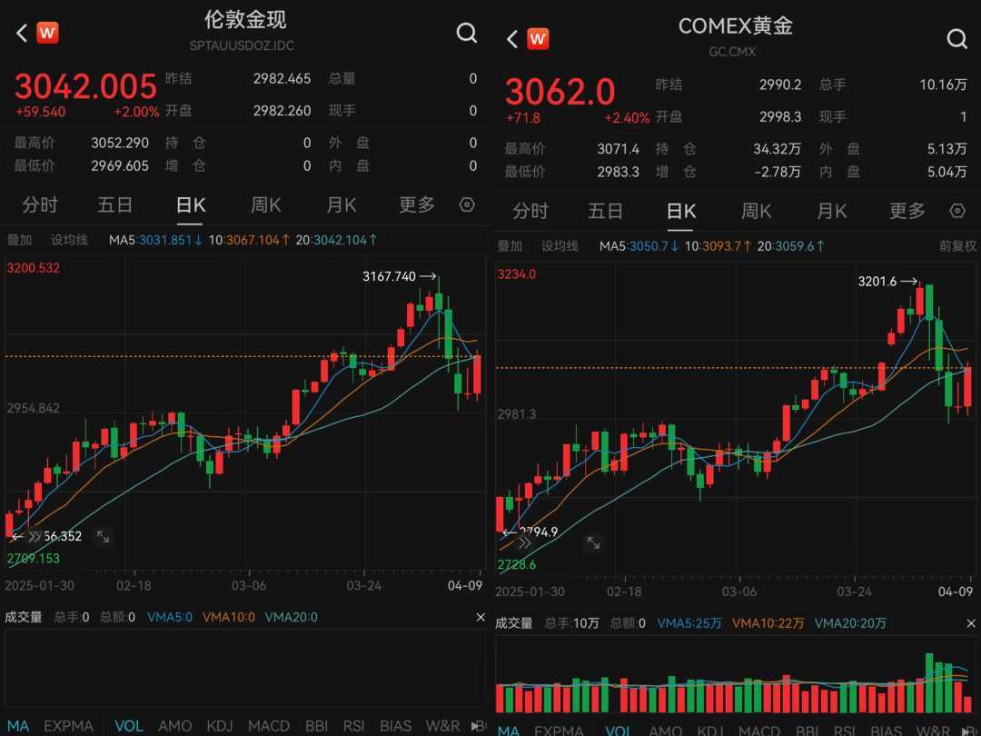Open search in COMEX黄金 panel
Image resolution: width=981 pixels, height=736 pixels.
coord(956,39)
